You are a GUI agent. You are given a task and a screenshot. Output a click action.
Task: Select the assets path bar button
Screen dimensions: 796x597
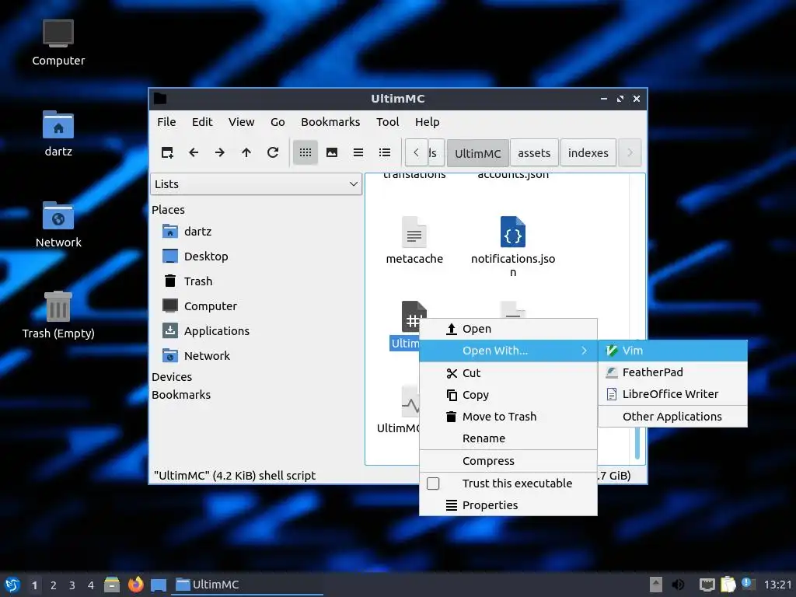pyautogui.click(x=534, y=153)
